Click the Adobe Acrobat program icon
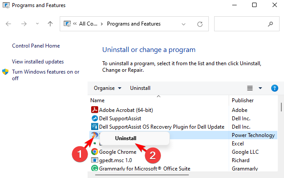284x178 pixels. coord(94,110)
